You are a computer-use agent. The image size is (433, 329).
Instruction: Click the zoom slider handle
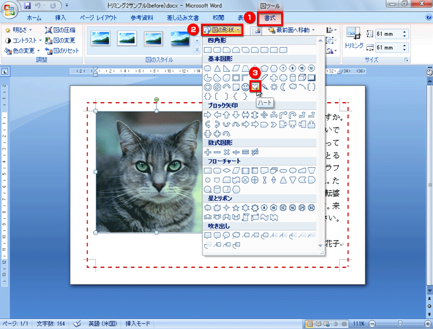[x=400, y=323]
